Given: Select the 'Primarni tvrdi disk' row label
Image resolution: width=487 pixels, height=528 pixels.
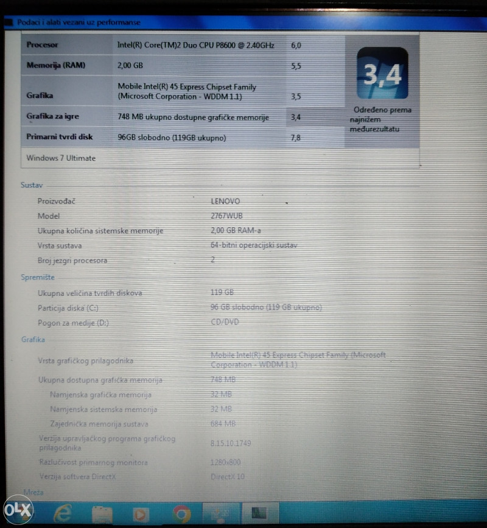Looking at the screenshot, I should 59,136.
